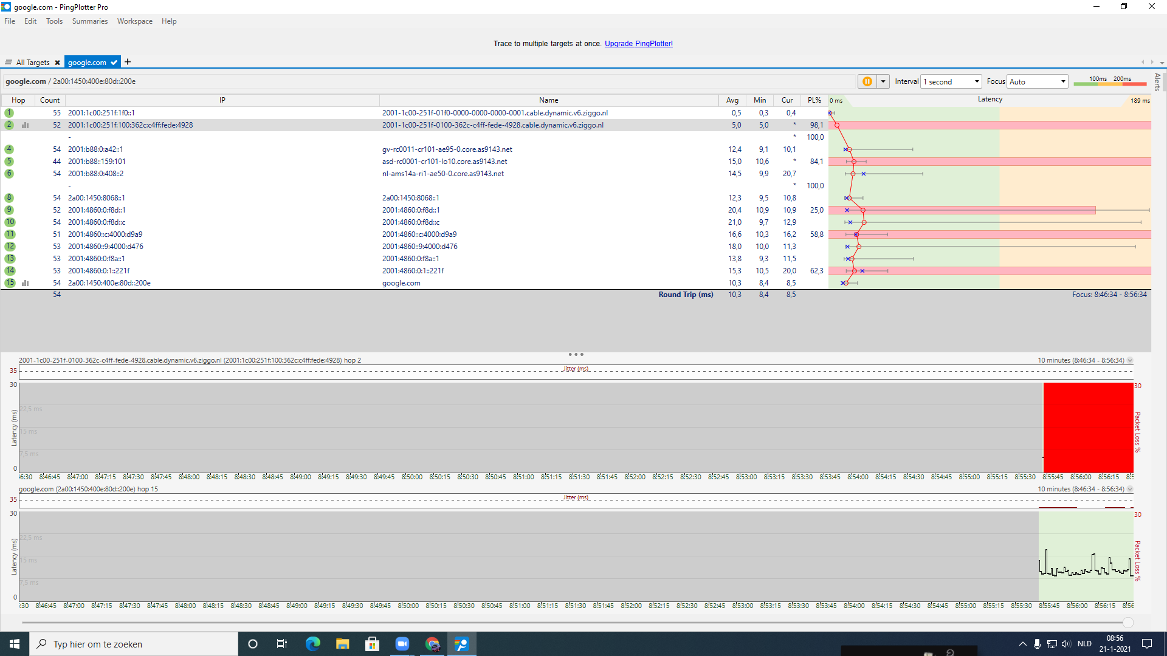Image resolution: width=1167 pixels, height=656 pixels.
Task: Open hop 15 graph time range dropdown
Action: click(x=1130, y=490)
